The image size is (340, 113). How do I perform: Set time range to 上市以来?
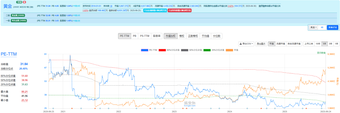pyautogui.click(x=309, y=44)
